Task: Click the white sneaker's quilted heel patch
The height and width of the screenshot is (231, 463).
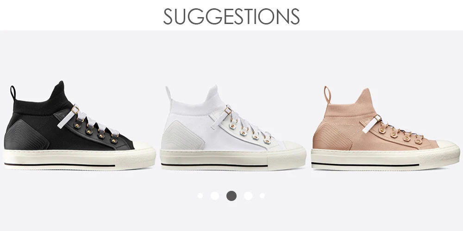Action: 183,134
